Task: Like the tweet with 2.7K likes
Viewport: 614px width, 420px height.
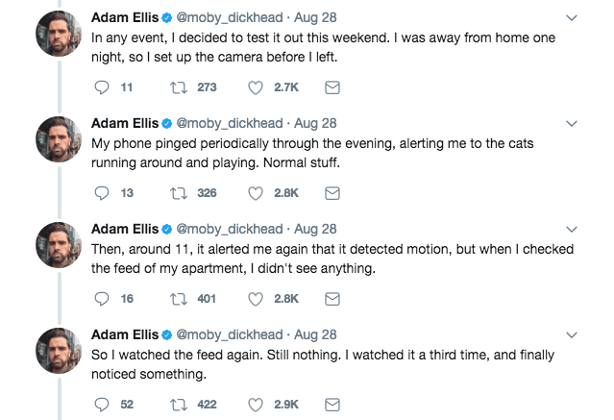Action: [256, 87]
